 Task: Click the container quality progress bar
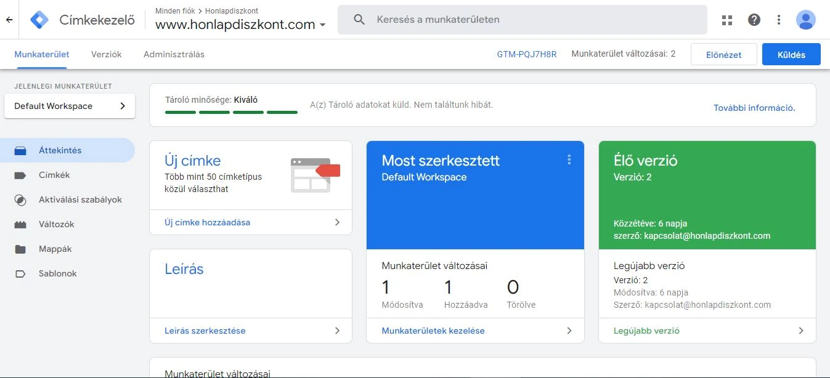[x=231, y=112]
